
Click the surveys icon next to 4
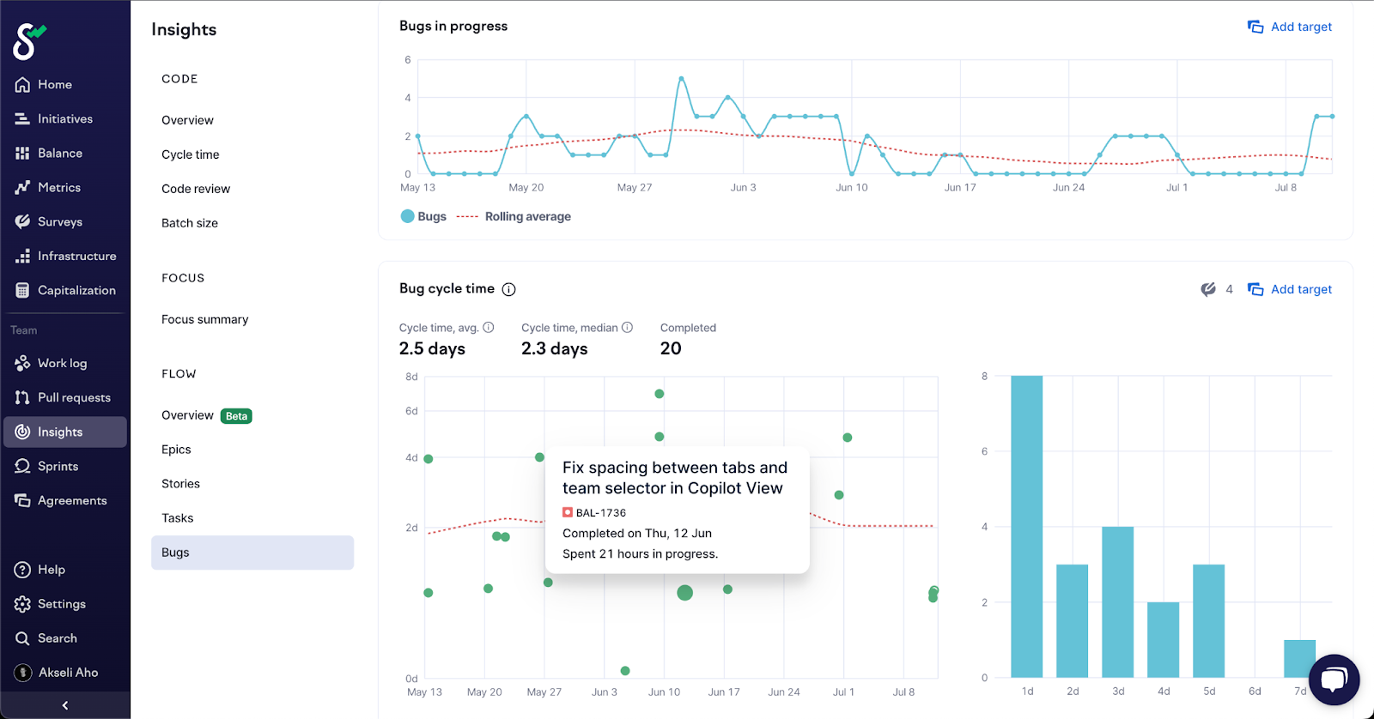tap(1208, 290)
